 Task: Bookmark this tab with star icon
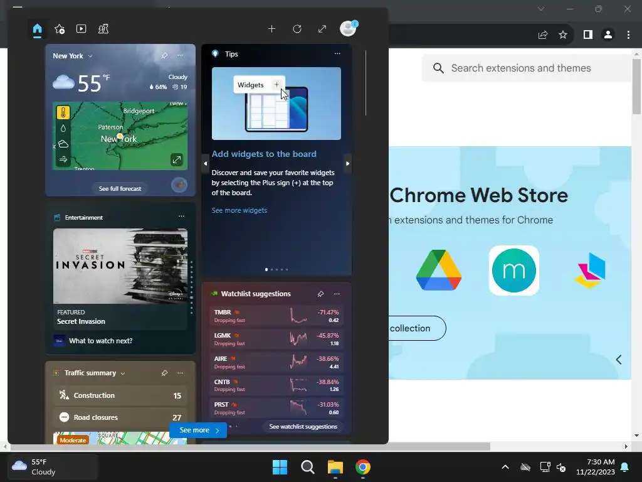coord(563,35)
